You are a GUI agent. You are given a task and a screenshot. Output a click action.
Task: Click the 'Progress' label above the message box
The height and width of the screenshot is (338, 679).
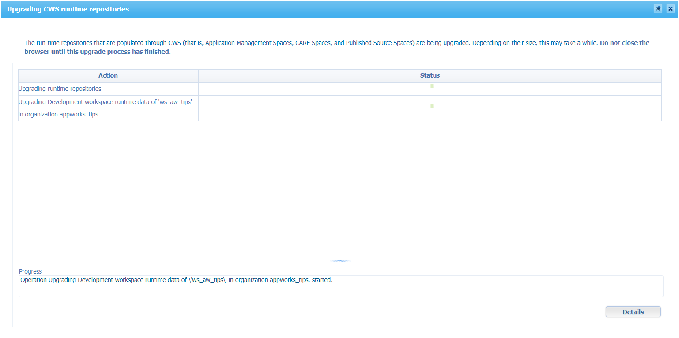point(30,271)
